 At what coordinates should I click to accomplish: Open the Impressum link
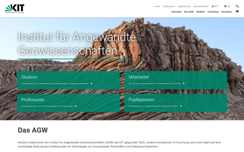tap(169, 6)
